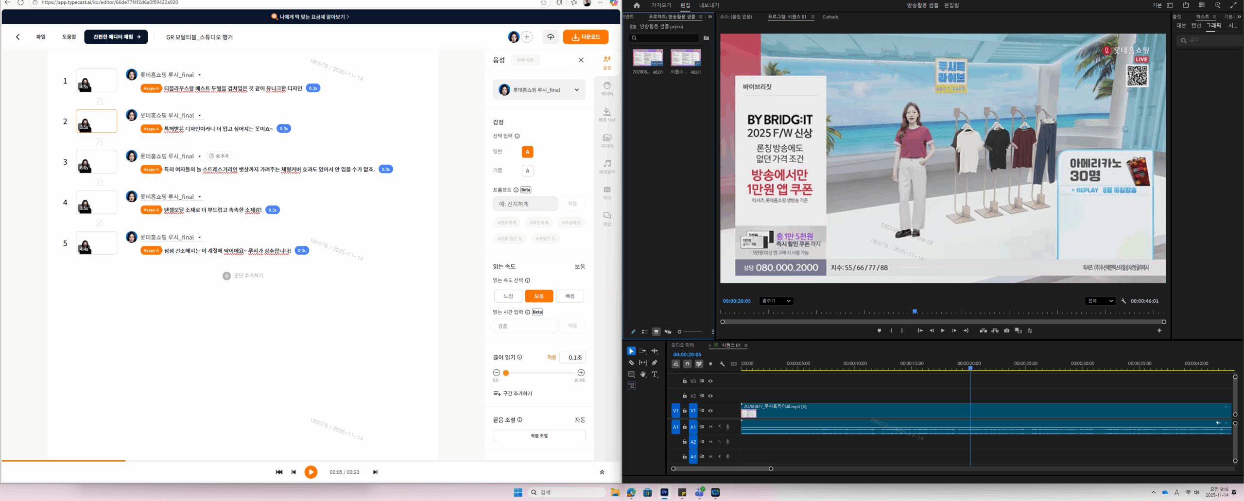1244x501 pixels.
Task: Switch to 내보내기 workspace tab
Action: click(x=708, y=5)
